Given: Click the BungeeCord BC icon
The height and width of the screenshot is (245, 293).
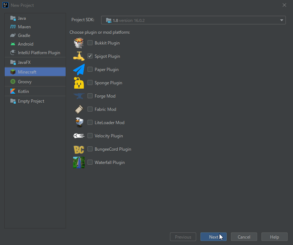Looking at the screenshot, I should click(x=79, y=150).
